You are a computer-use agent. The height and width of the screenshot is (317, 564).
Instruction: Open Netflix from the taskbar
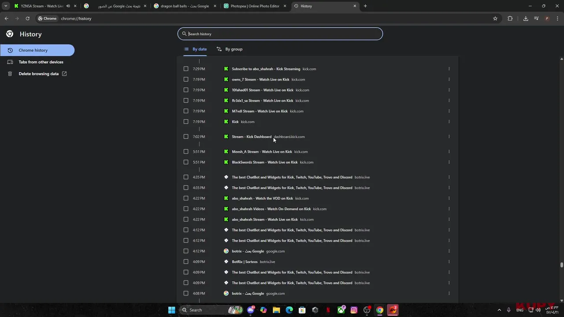[x=328, y=310]
